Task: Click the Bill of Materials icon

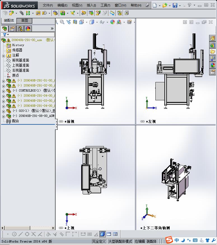Action: 91,13
